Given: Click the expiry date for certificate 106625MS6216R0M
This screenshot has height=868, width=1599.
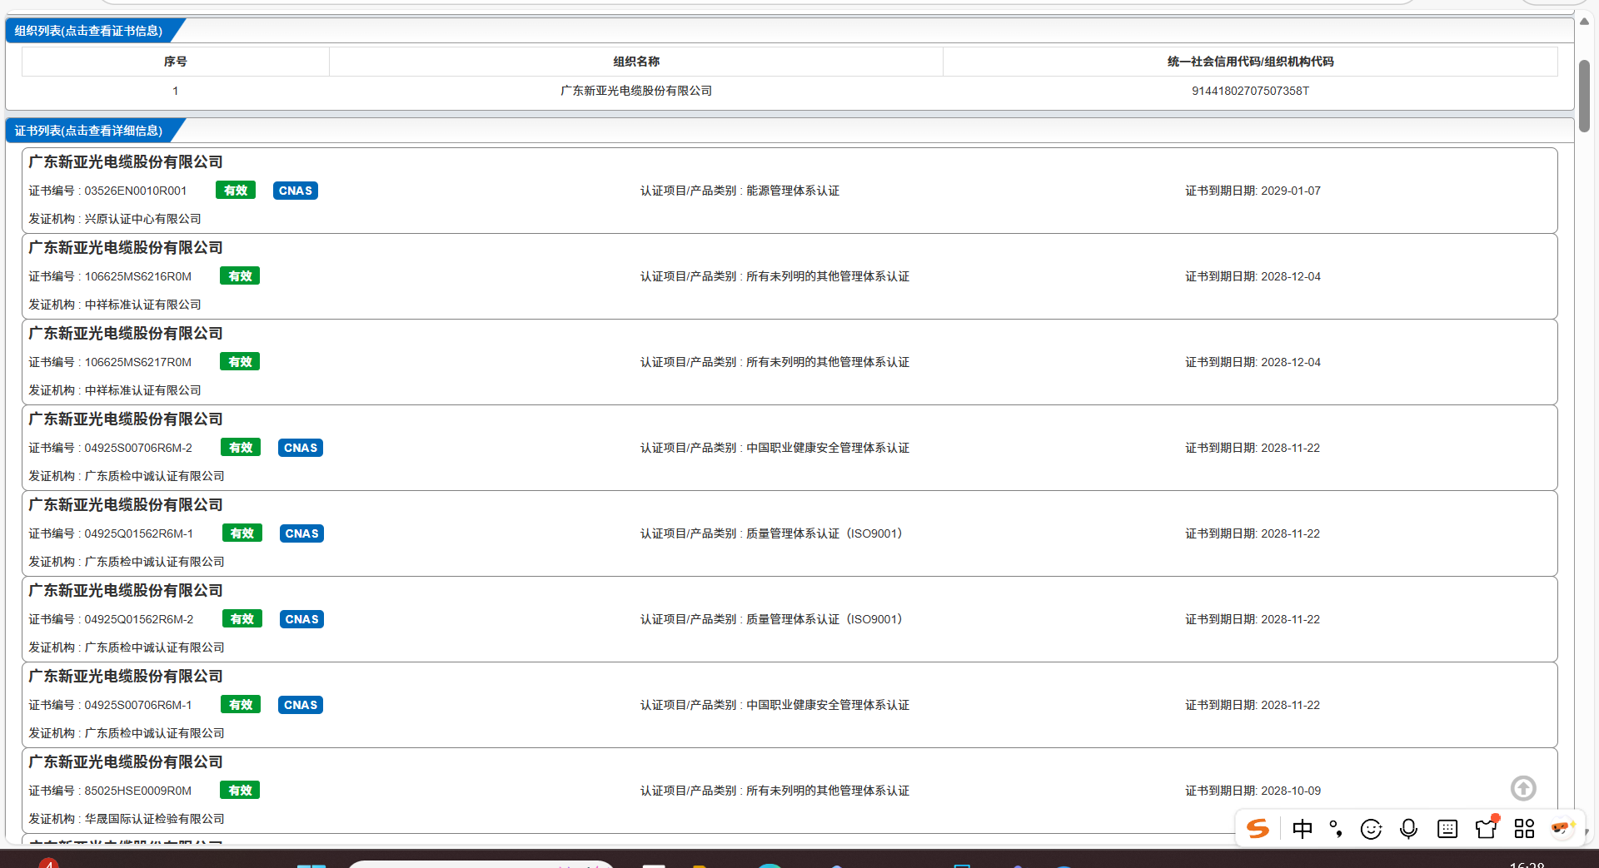Looking at the screenshot, I should click(x=1291, y=276).
